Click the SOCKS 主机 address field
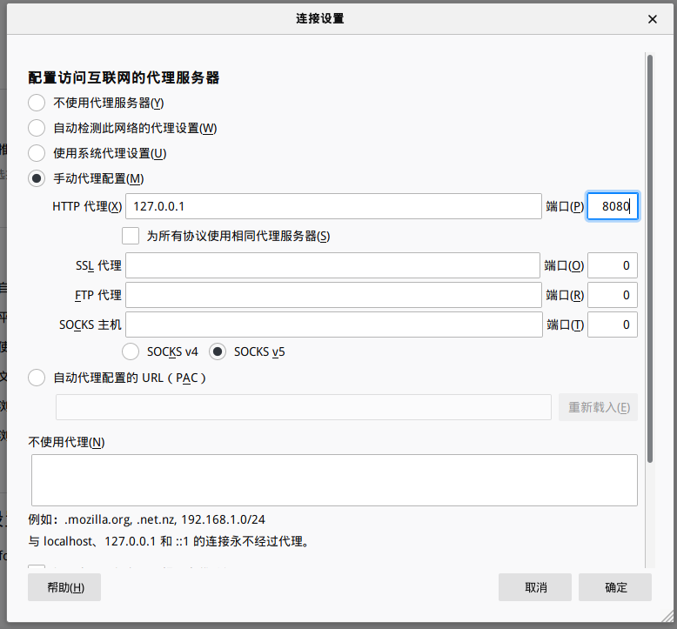677x629 pixels. [x=334, y=325]
